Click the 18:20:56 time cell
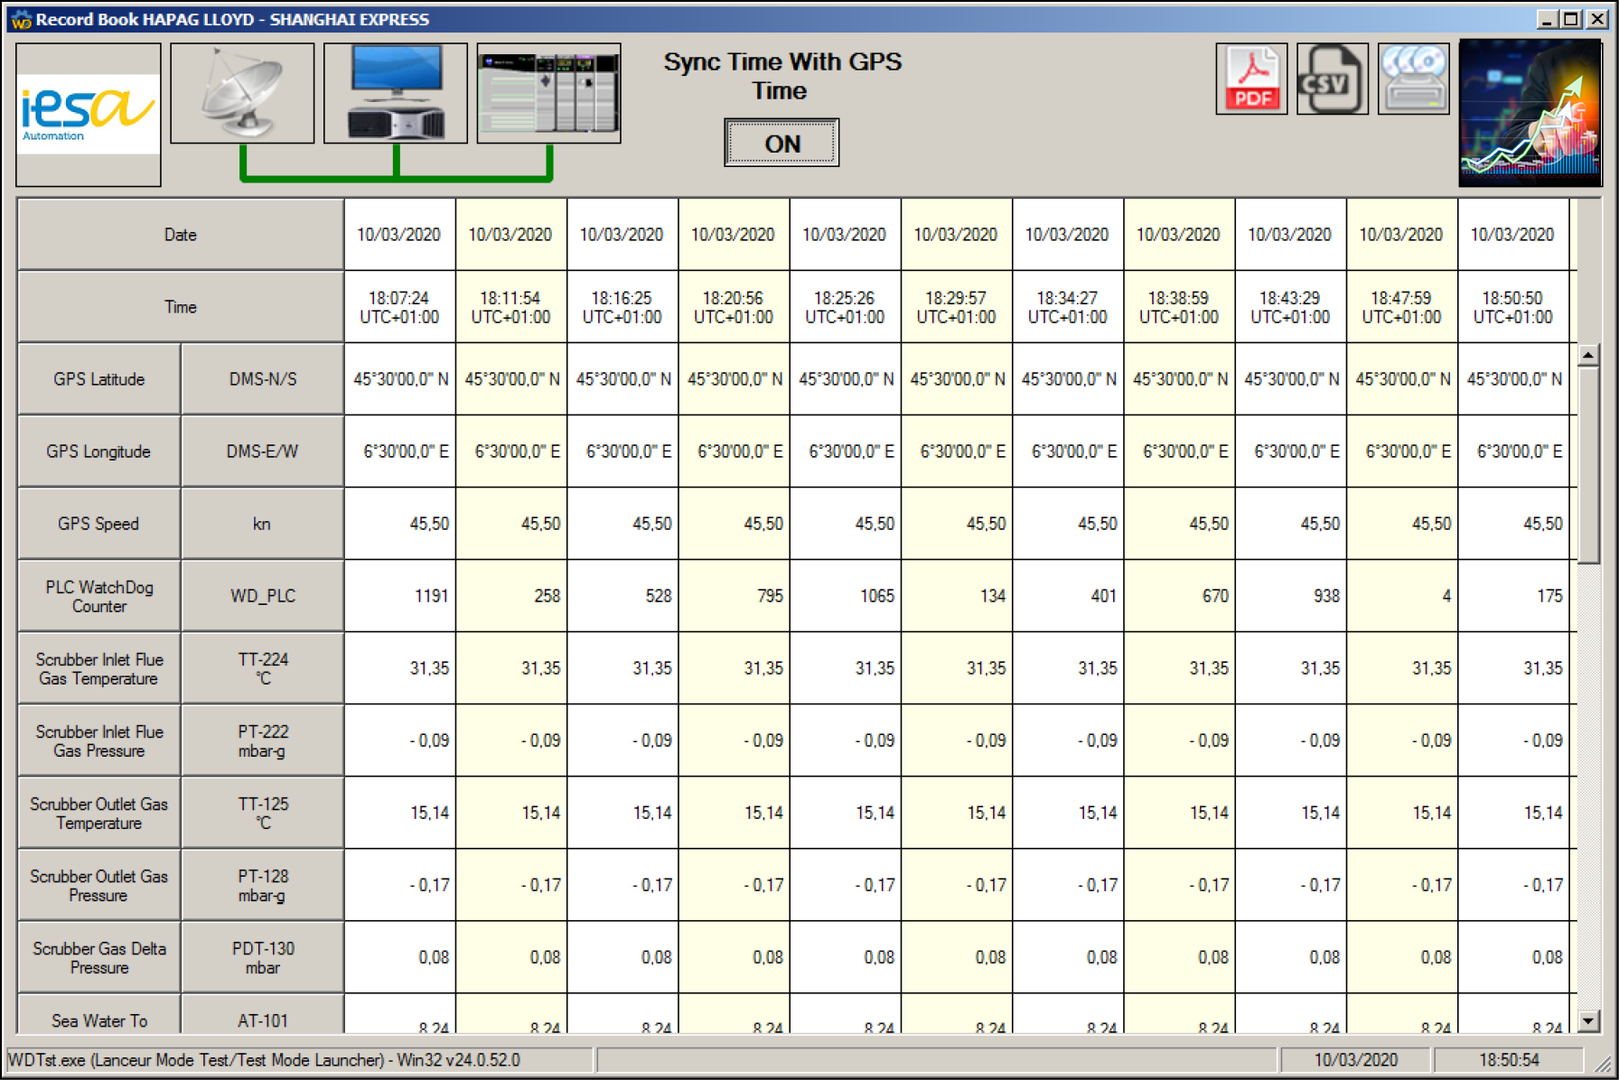1619x1080 pixels. [x=734, y=307]
